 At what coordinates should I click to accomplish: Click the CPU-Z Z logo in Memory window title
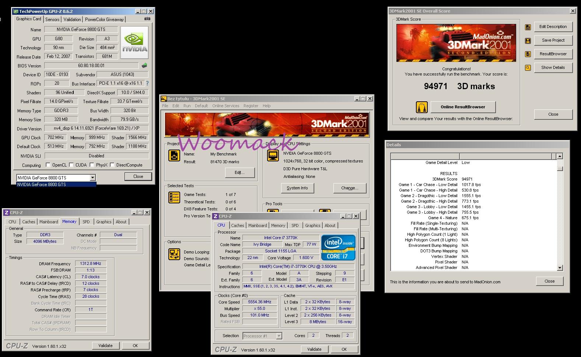click(x=6, y=213)
